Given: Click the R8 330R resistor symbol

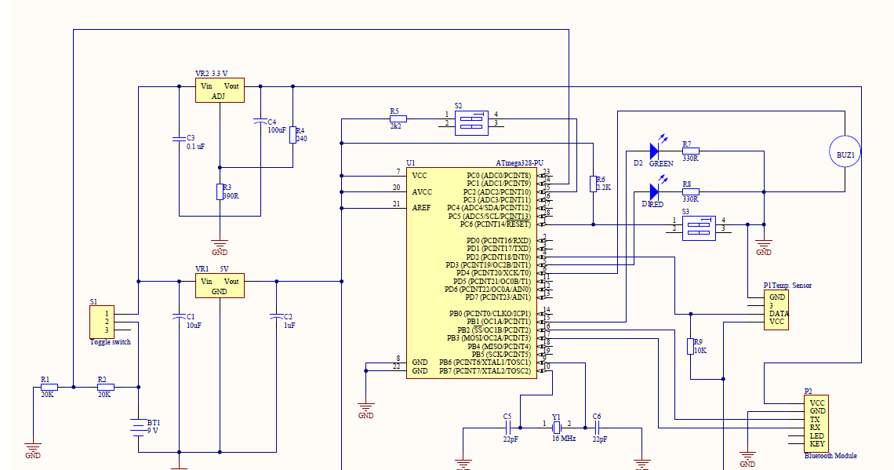Looking at the screenshot, I should point(690,191).
